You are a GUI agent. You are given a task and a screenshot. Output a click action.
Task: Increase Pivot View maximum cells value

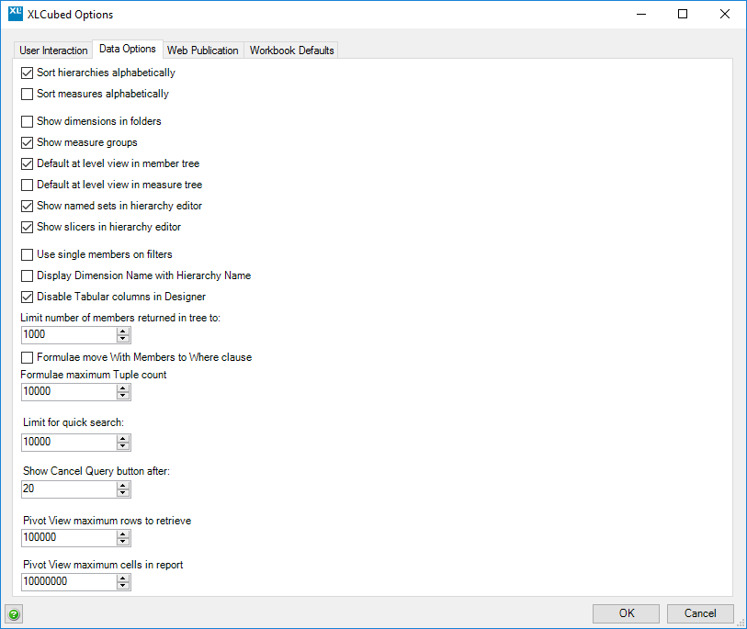(x=123, y=578)
